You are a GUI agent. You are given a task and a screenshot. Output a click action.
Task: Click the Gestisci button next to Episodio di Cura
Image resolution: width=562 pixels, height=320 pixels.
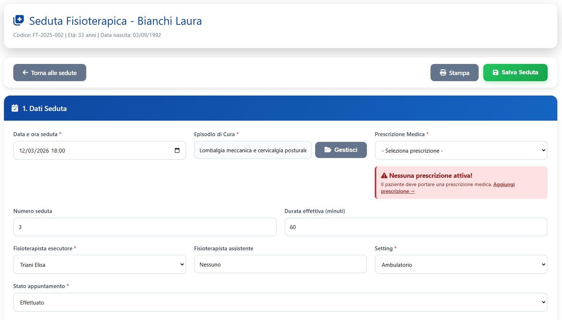coord(341,150)
